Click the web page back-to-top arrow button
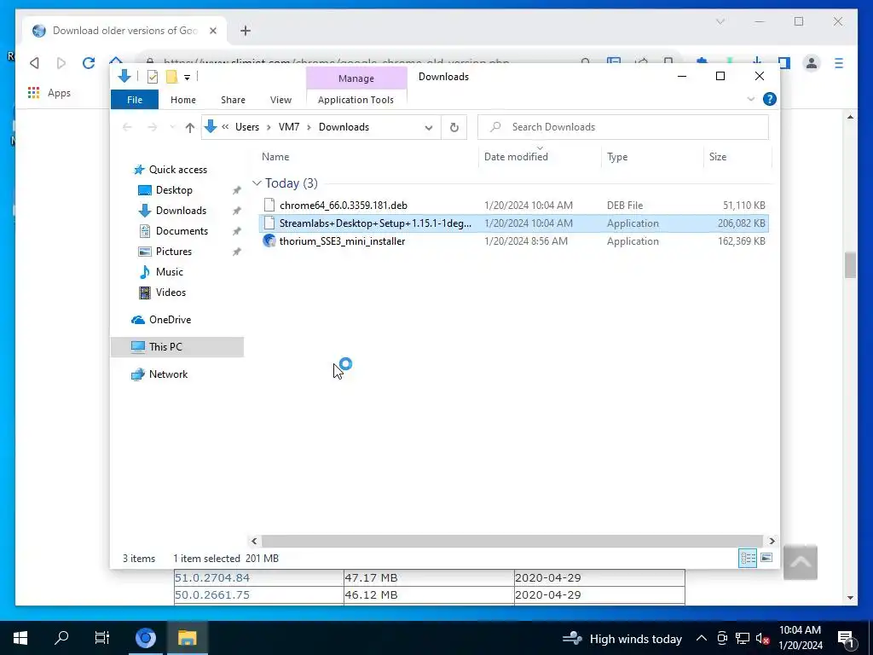This screenshot has height=655, width=873. coord(800,562)
